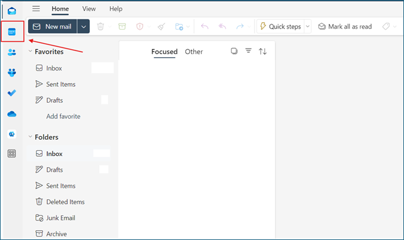Click the Sweep broom icon
404x240 pixels.
click(161, 26)
